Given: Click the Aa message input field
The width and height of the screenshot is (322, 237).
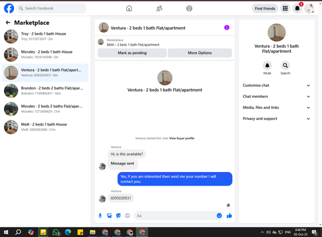Looking at the screenshot, I should 175,216.
